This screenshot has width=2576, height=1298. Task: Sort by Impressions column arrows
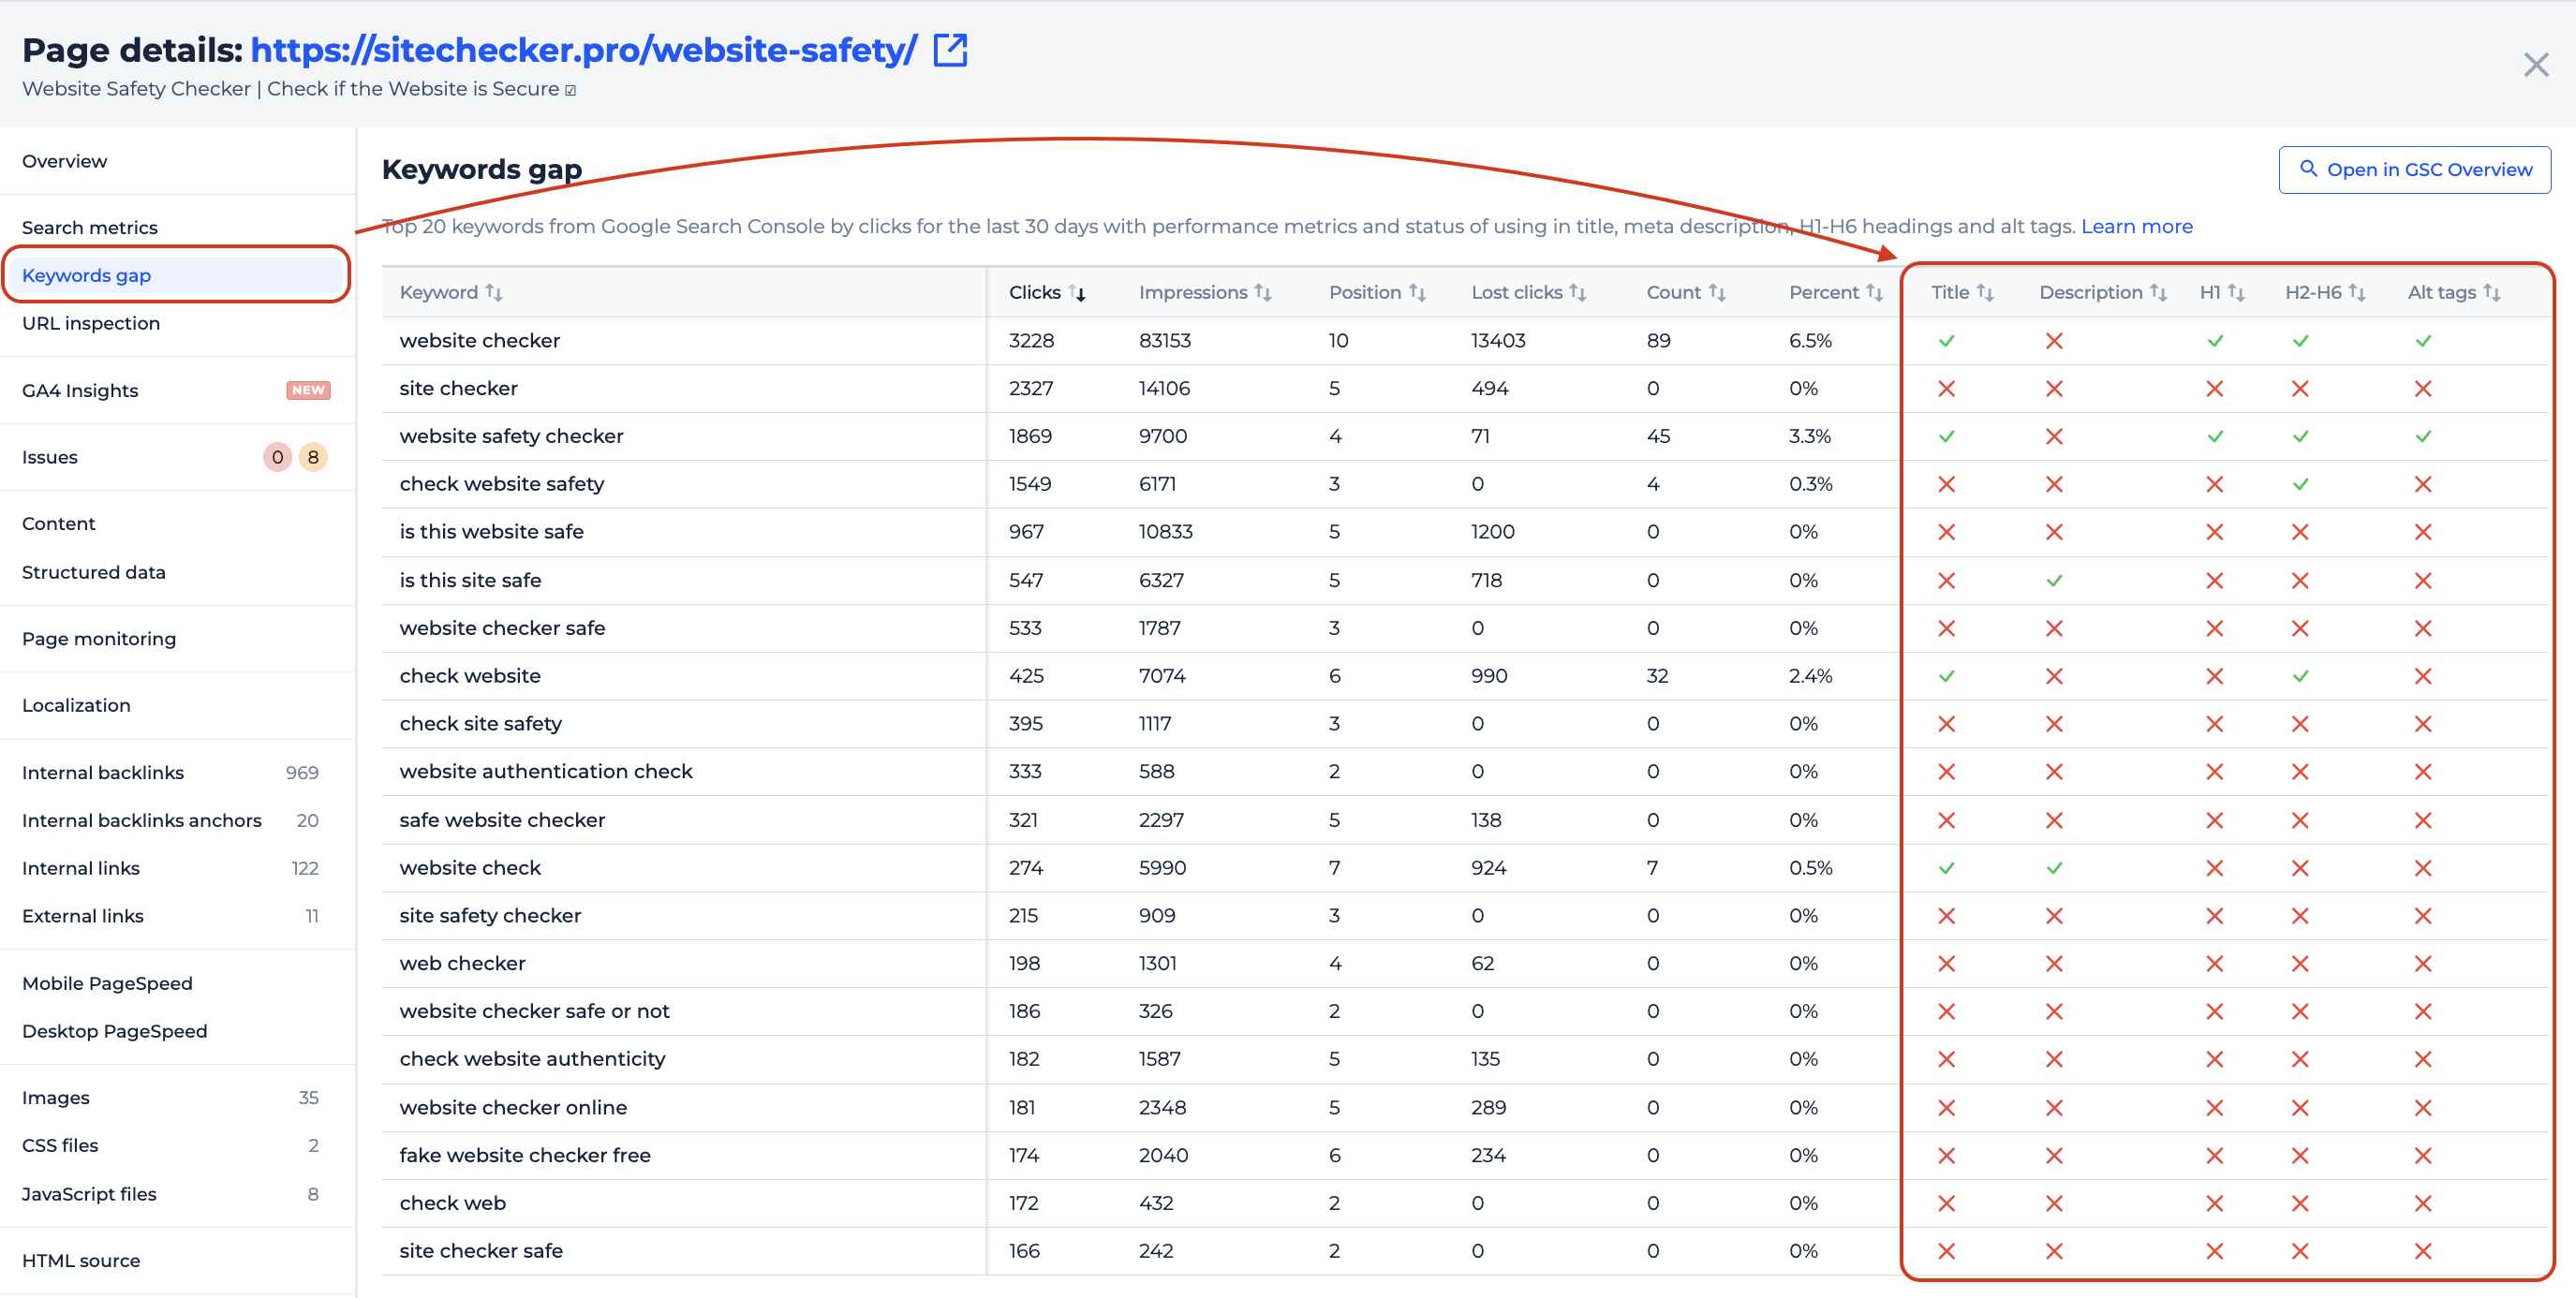point(1262,292)
